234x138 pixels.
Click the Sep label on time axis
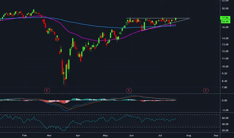click(x=216, y=135)
